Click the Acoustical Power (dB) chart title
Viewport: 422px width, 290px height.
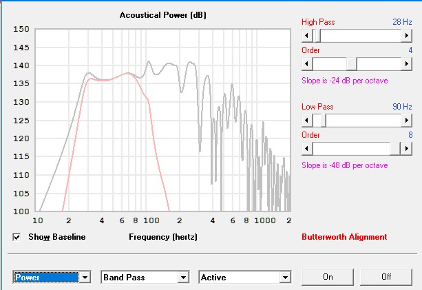pos(163,15)
